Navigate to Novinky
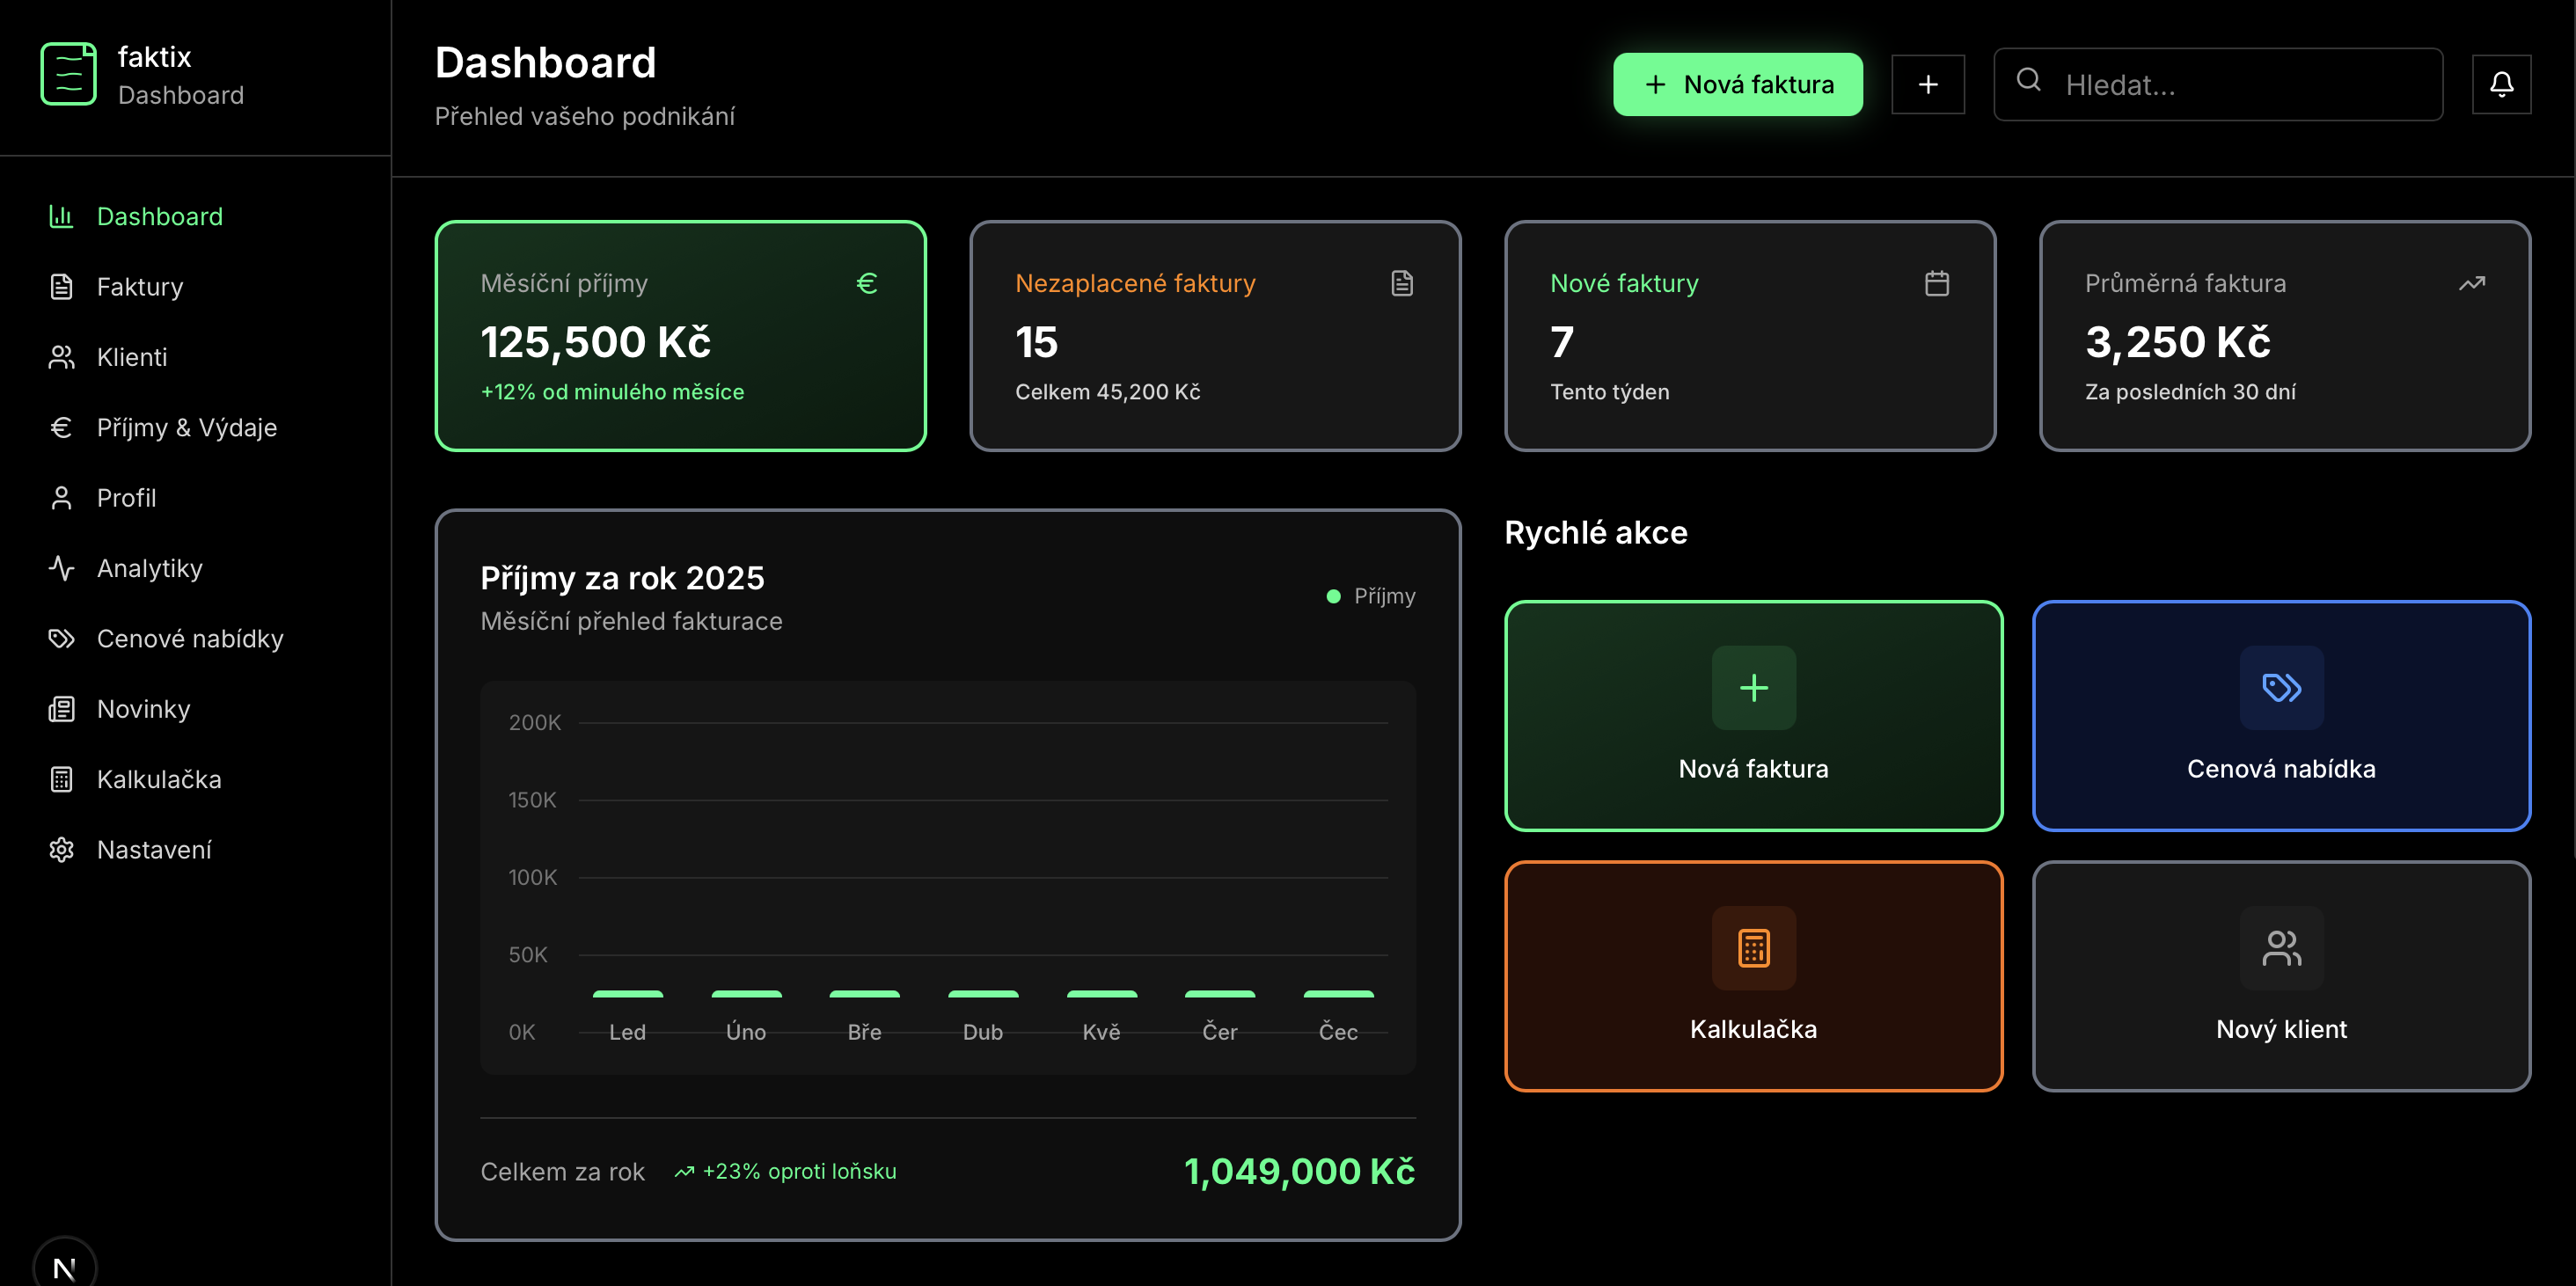The image size is (2576, 1286). (144, 709)
